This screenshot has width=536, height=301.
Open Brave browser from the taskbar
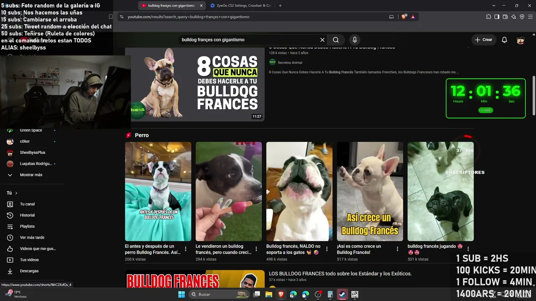tap(281, 294)
